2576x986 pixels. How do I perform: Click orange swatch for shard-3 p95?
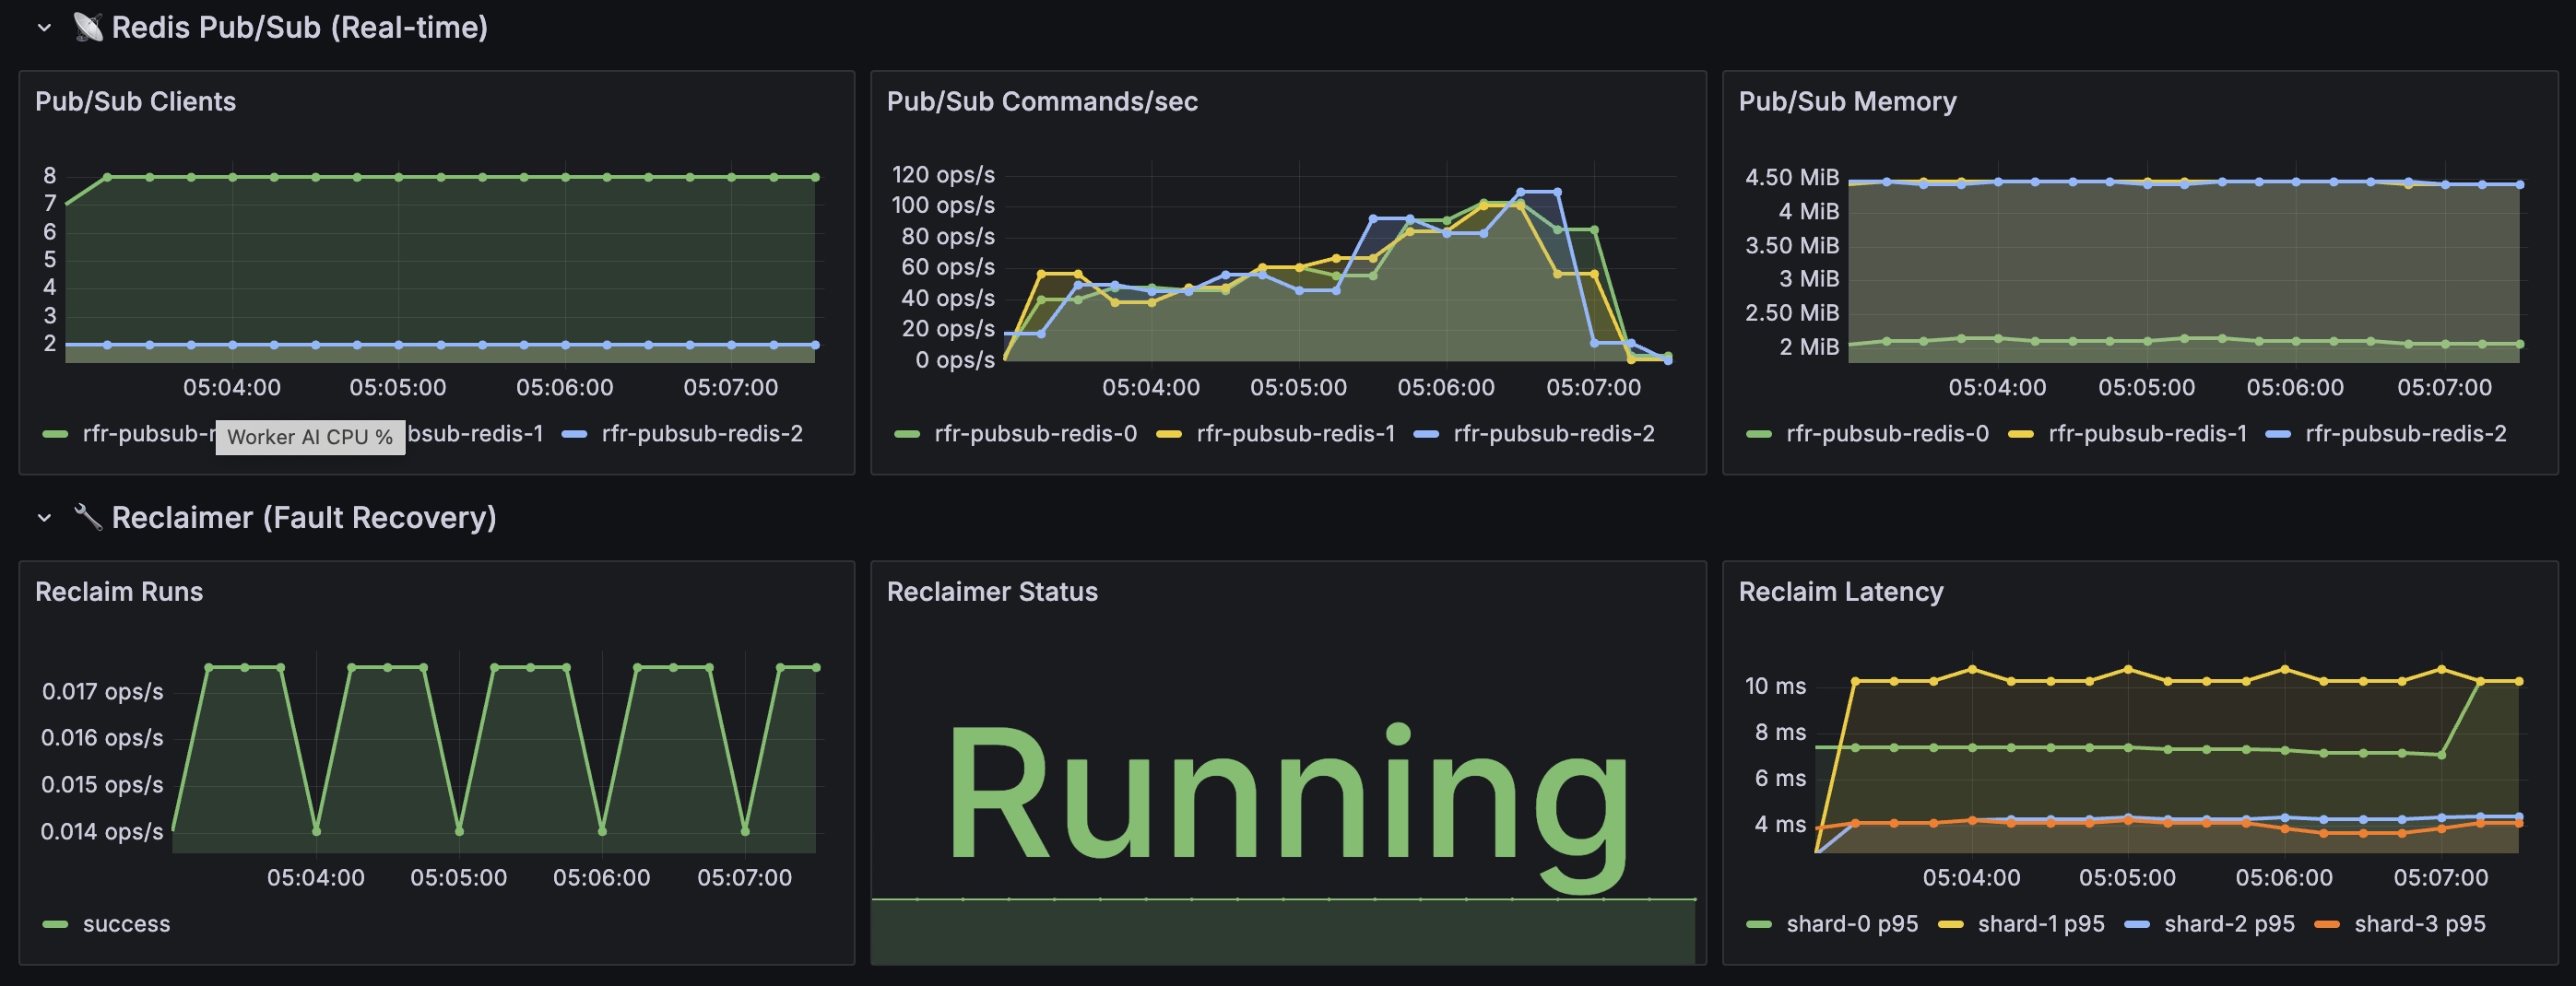pos(2327,925)
